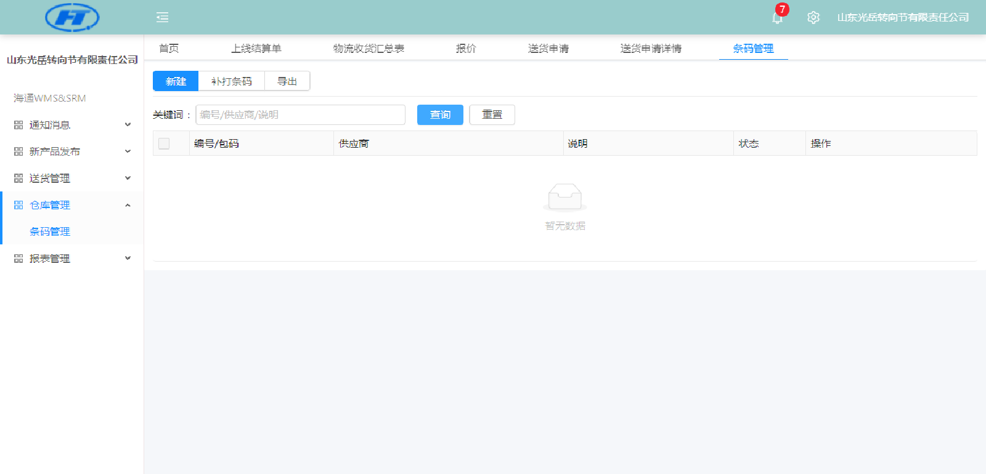Click the 查询 search button
This screenshot has width=986, height=474.
[440, 115]
